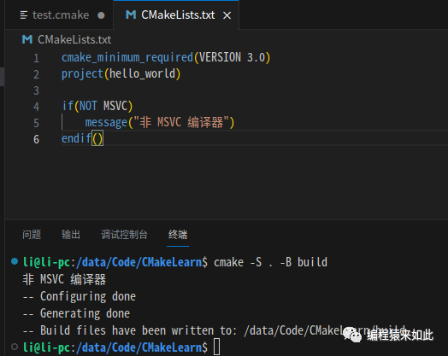Image resolution: width=448 pixels, height=356 pixels.
Task: Open the 问题 panel tab
Action: click(32, 235)
